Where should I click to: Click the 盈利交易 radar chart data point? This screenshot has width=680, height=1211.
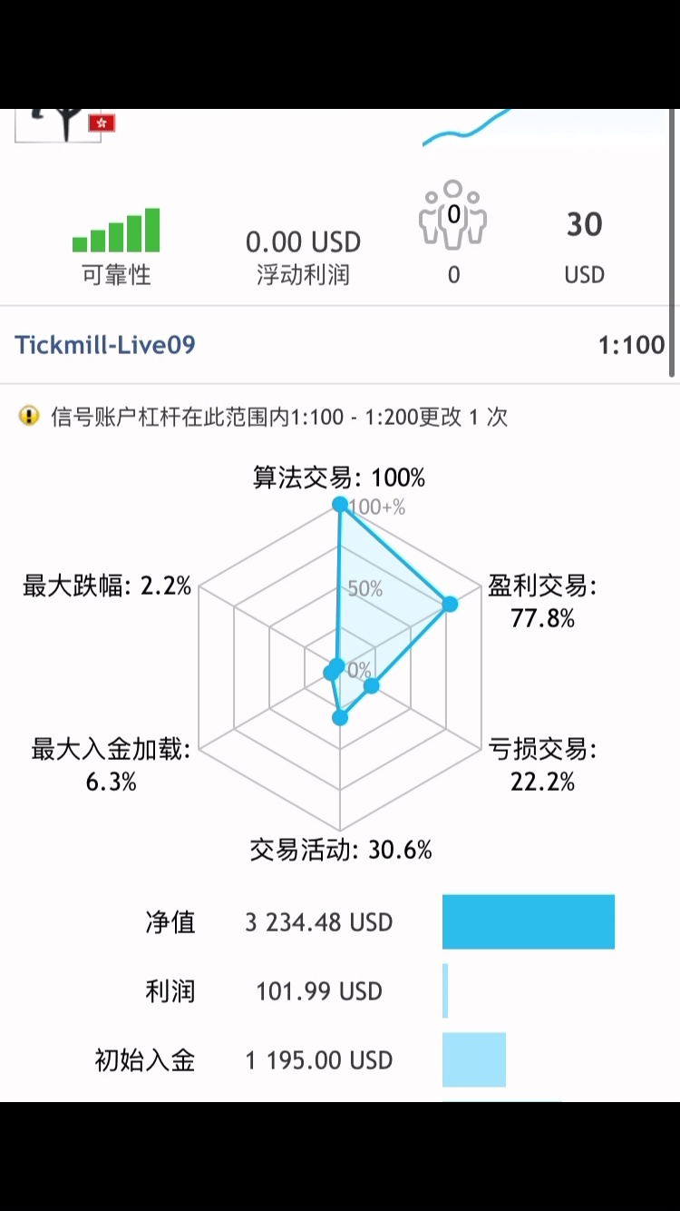pos(450,604)
